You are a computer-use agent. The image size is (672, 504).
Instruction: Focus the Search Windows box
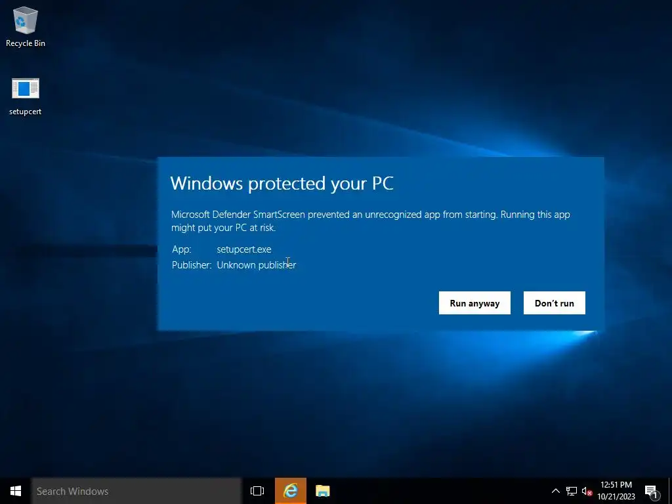click(136, 491)
